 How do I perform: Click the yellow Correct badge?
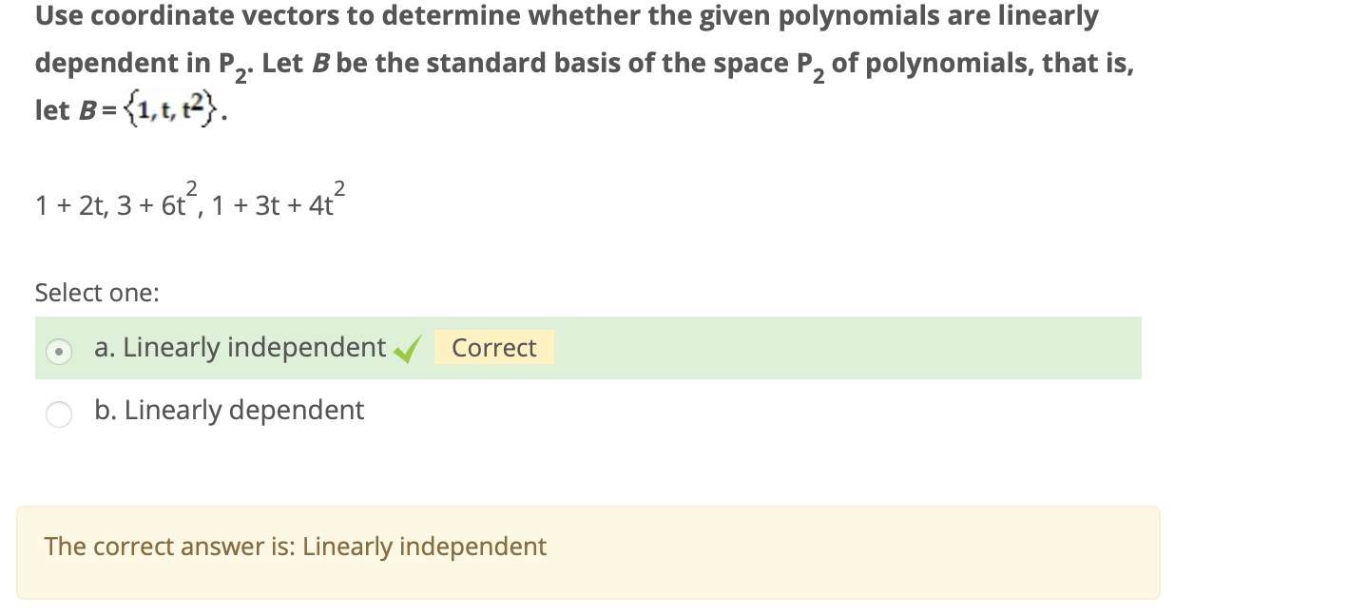coord(493,348)
